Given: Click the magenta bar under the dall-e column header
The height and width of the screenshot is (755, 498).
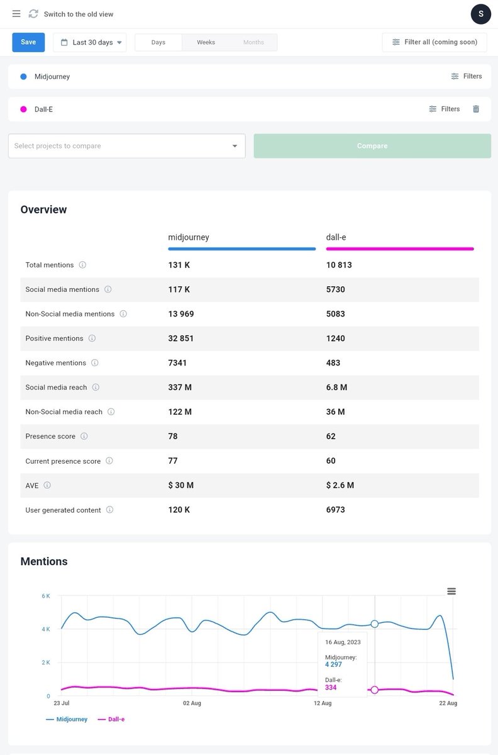Looking at the screenshot, I should [x=400, y=249].
